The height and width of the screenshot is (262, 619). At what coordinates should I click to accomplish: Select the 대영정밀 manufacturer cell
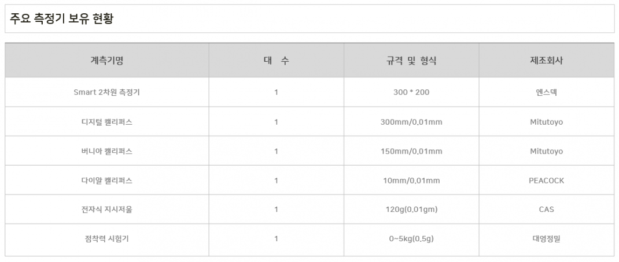pyautogui.click(x=547, y=239)
